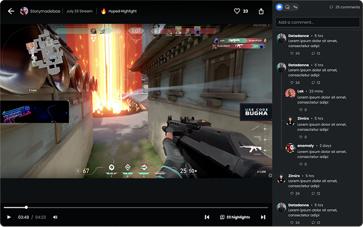The width and height of the screenshot is (363, 227).
Task: Like the topmost Datadanne comment
Action: tap(292, 54)
